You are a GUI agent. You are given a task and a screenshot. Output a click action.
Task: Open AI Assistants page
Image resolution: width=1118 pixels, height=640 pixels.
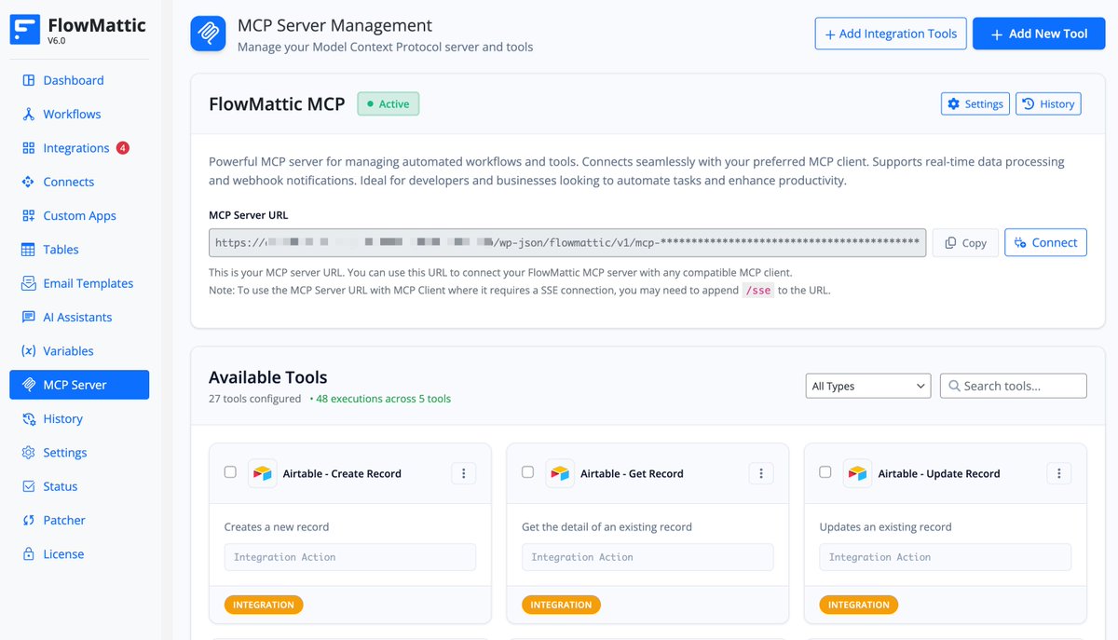coord(79,317)
